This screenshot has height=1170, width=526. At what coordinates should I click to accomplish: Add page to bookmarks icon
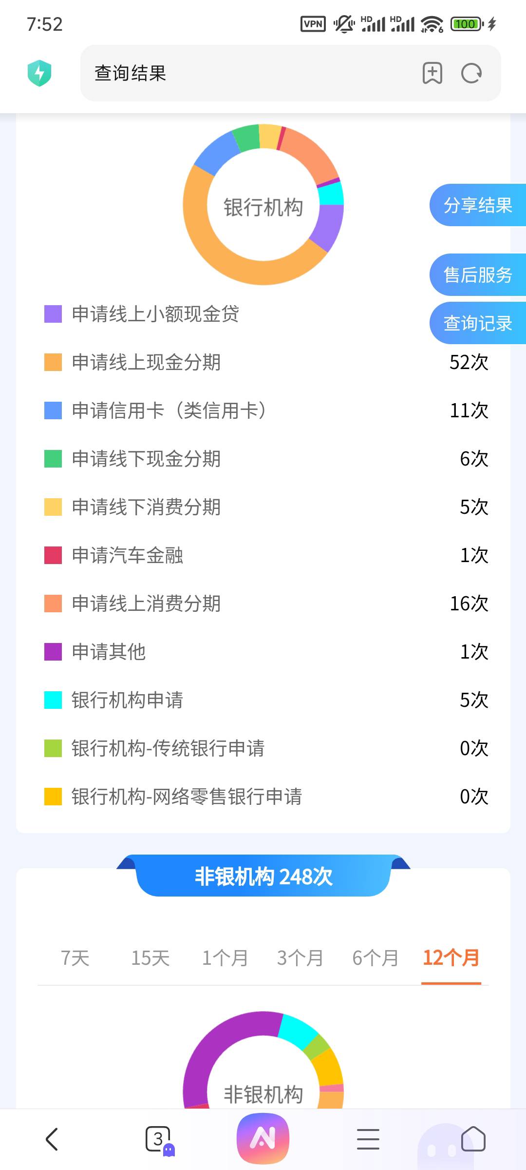(x=432, y=74)
